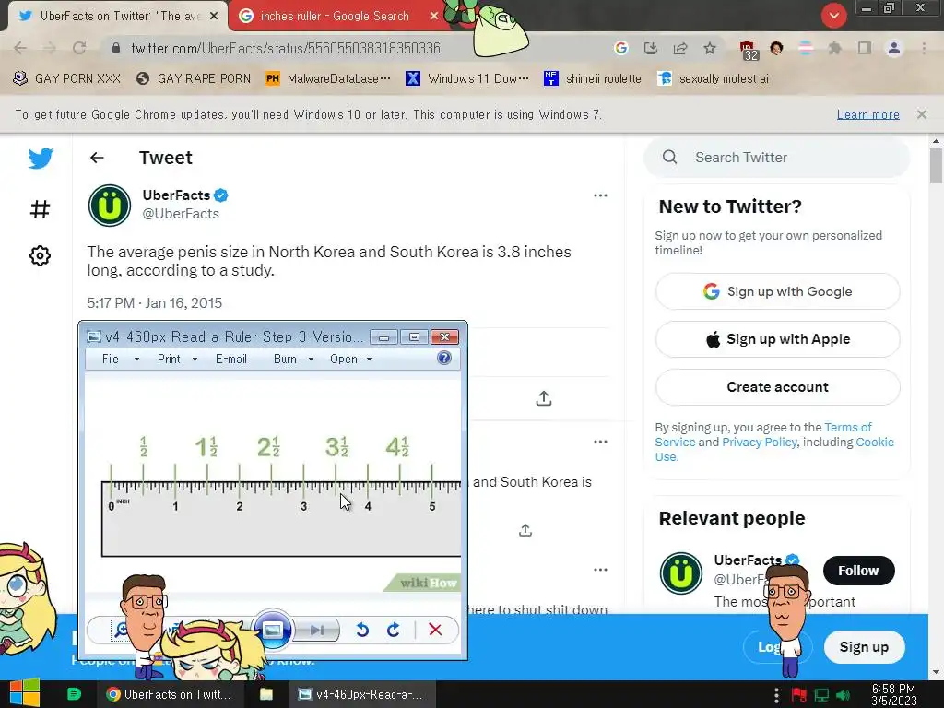Open the Extensions puzzle icon
Viewport: 944px width, 708px height.
tap(834, 48)
